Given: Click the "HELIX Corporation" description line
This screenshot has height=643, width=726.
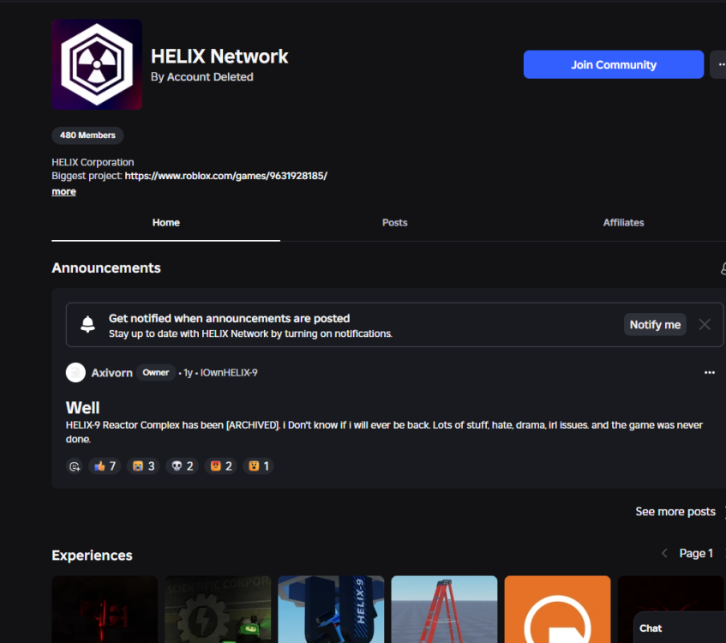Looking at the screenshot, I should pyautogui.click(x=93, y=162).
